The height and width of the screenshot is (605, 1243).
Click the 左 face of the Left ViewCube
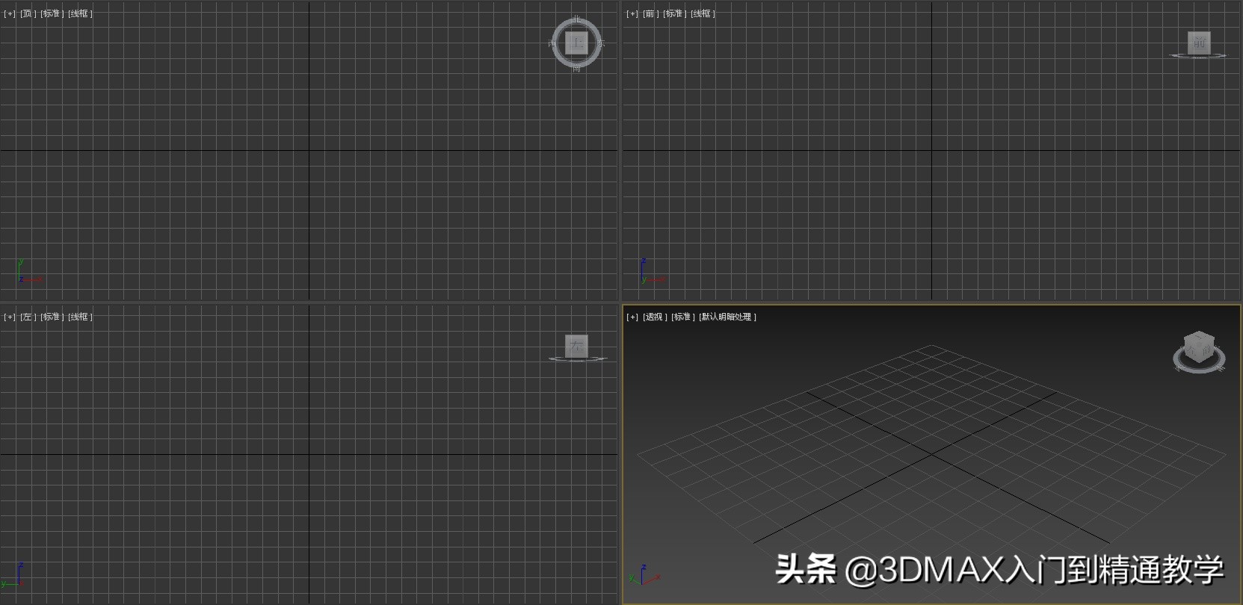pos(576,346)
